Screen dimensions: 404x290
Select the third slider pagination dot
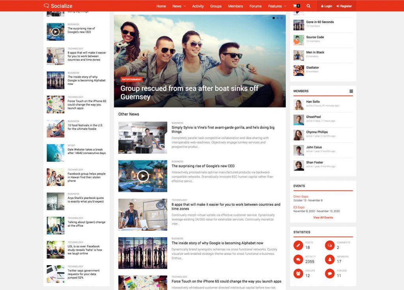(x=282, y=18)
